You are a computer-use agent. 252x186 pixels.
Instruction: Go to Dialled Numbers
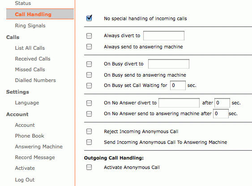(x=35, y=80)
